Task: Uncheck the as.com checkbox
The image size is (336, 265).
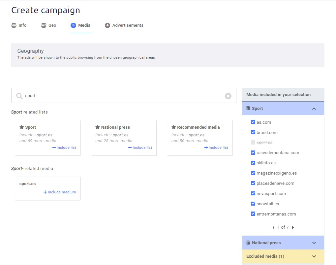Action: (x=253, y=122)
